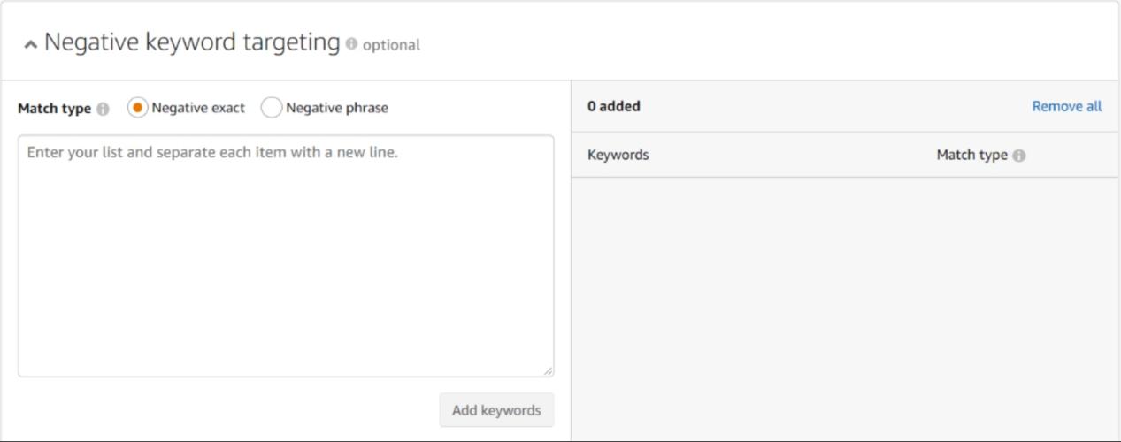Viewport: 1121px width, 442px height.
Task: Click the Match type column header text
Action: coord(971,155)
